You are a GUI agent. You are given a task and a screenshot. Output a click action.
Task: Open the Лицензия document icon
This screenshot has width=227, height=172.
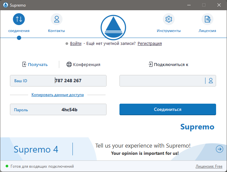pyautogui.click(x=207, y=19)
